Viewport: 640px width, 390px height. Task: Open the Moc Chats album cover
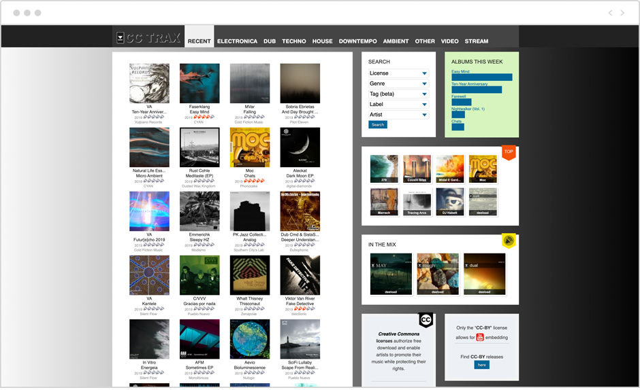(x=250, y=147)
